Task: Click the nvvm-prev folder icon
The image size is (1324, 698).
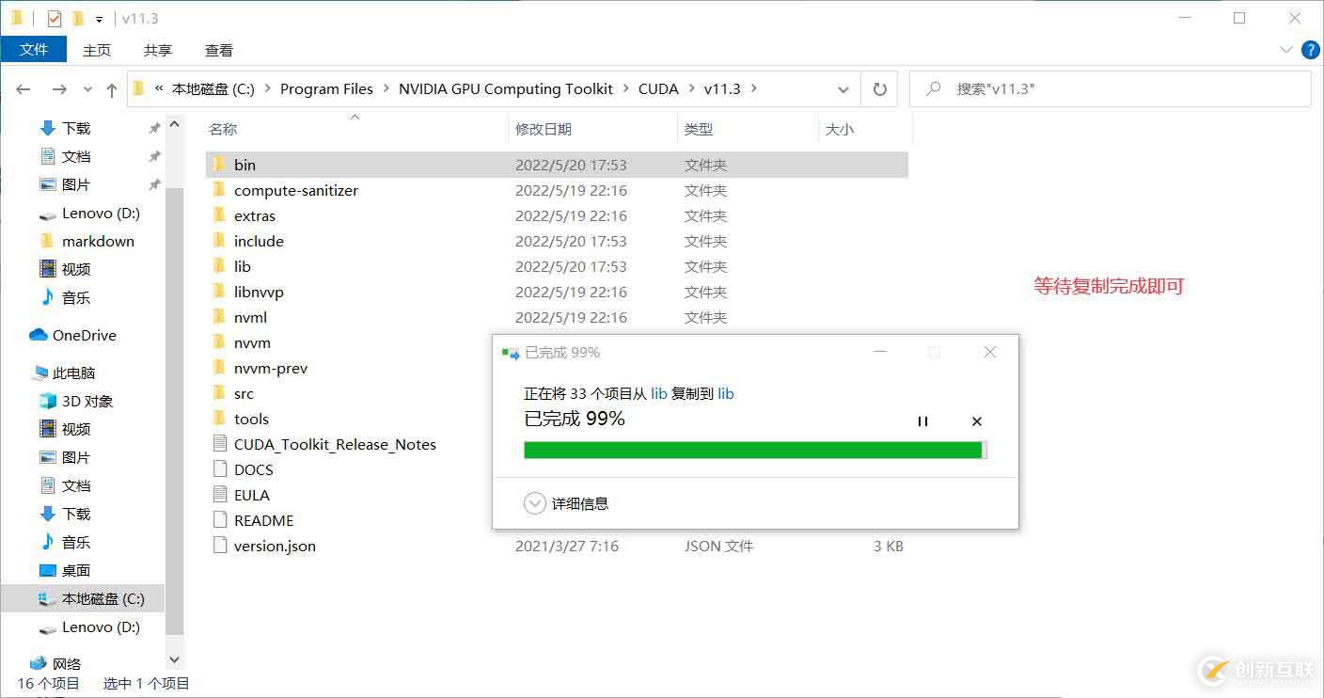Action: pyautogui.click(x=219, y=368)
